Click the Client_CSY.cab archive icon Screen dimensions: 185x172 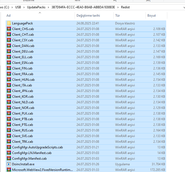click(x=9, y=40)
